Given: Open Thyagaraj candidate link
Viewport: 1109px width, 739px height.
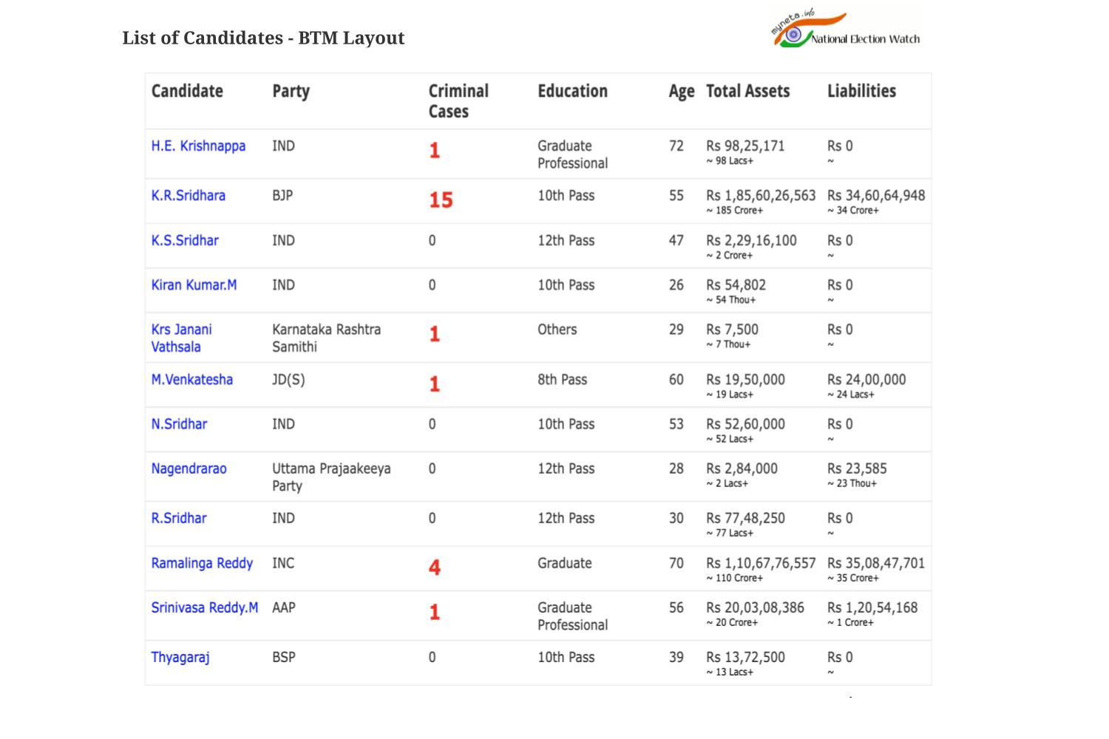Looking at the screenshot, I should [x=180, y=657].
